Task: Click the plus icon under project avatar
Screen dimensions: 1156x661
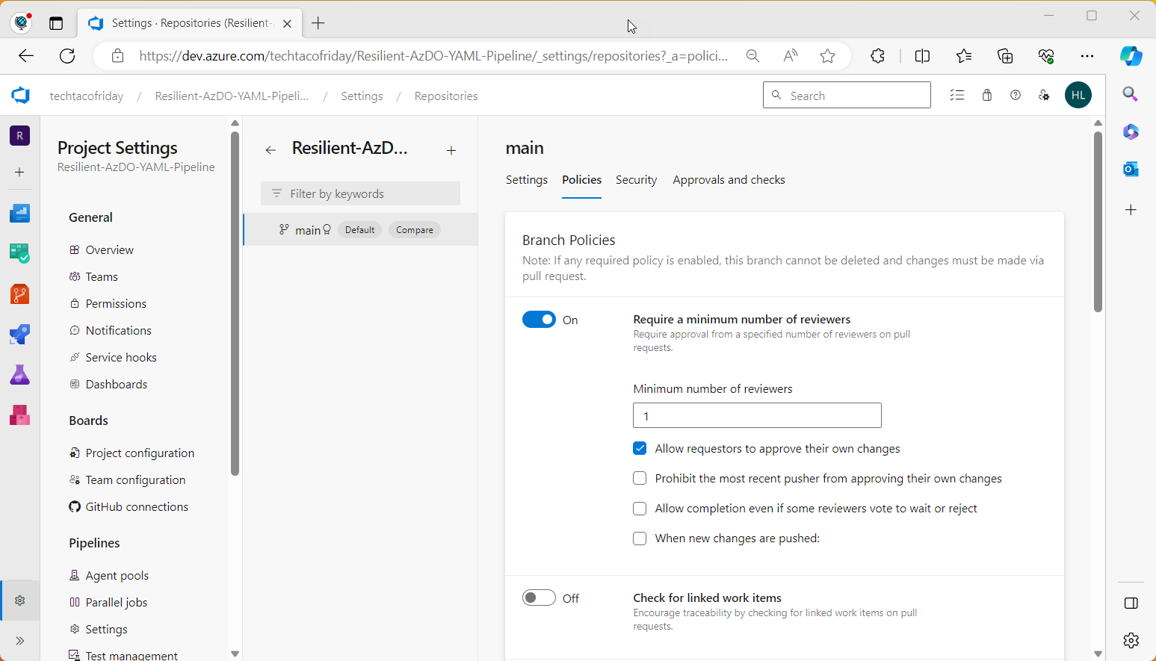Action: [20, 173]
